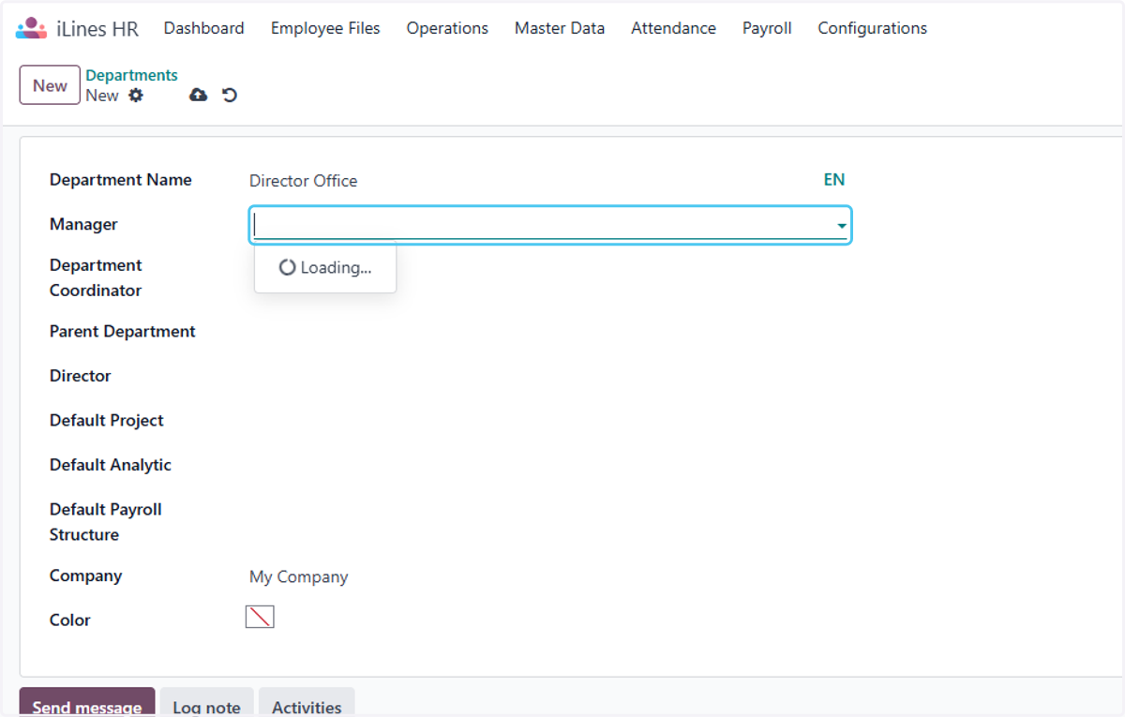Click the Default Analytic label
Viewport: 1125px width, 717px height.
coord(111,465)
